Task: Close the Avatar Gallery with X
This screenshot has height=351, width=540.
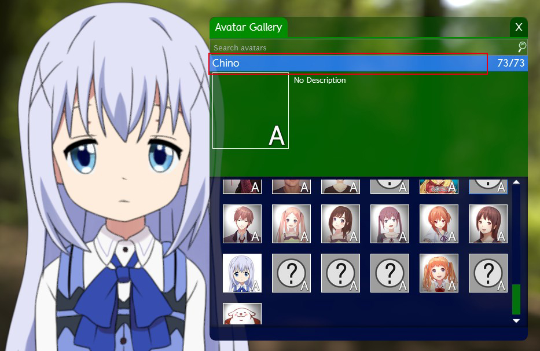Action: point(519,27)
